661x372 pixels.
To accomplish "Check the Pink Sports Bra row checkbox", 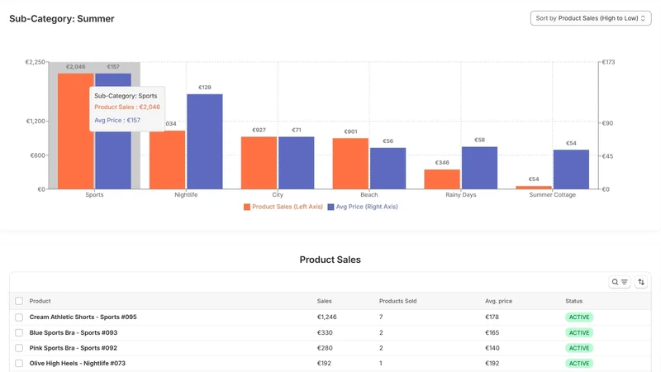I will point(19,348).
